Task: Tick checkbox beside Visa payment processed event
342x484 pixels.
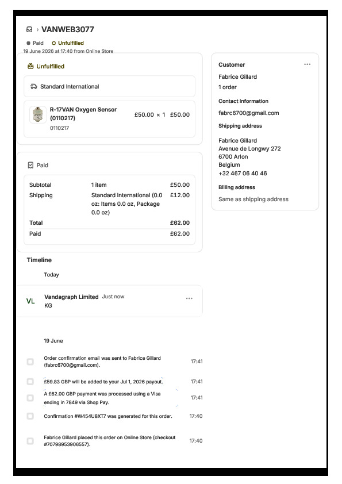Action: coord(30,398)
